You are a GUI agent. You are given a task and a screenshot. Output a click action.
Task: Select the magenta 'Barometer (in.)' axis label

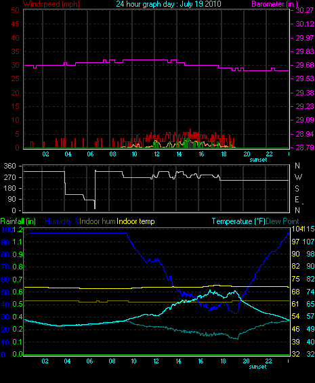[x=275, y=4]
